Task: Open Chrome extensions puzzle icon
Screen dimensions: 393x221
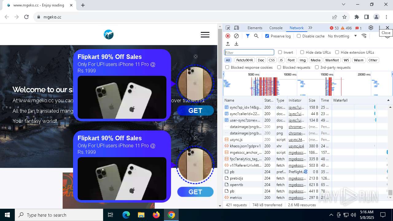Action: tap(357, 17)
